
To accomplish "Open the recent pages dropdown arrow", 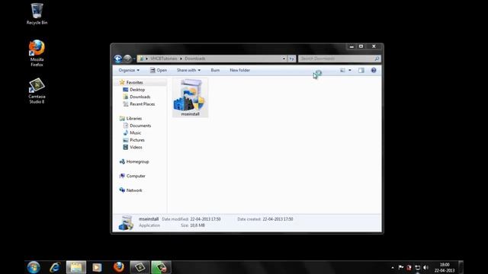I will pyautogui.click(x=134, y=59).
